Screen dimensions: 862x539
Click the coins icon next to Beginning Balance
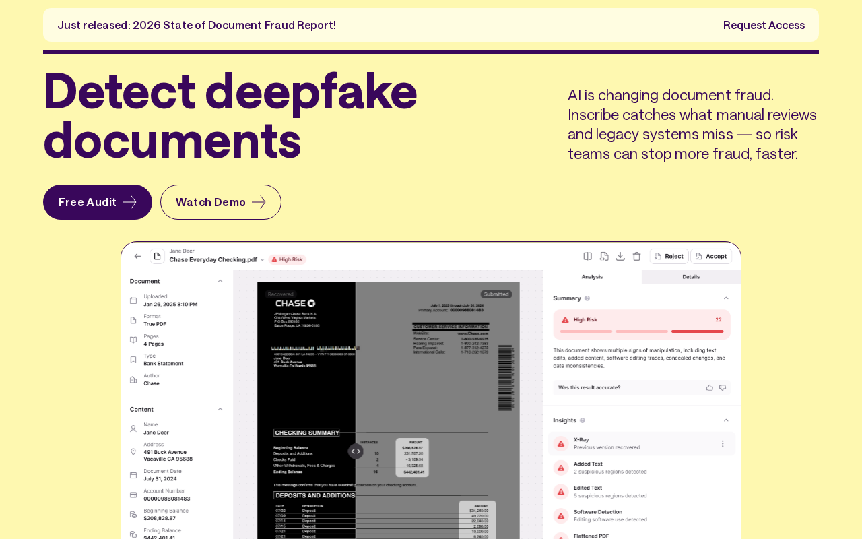pos(133,515)
